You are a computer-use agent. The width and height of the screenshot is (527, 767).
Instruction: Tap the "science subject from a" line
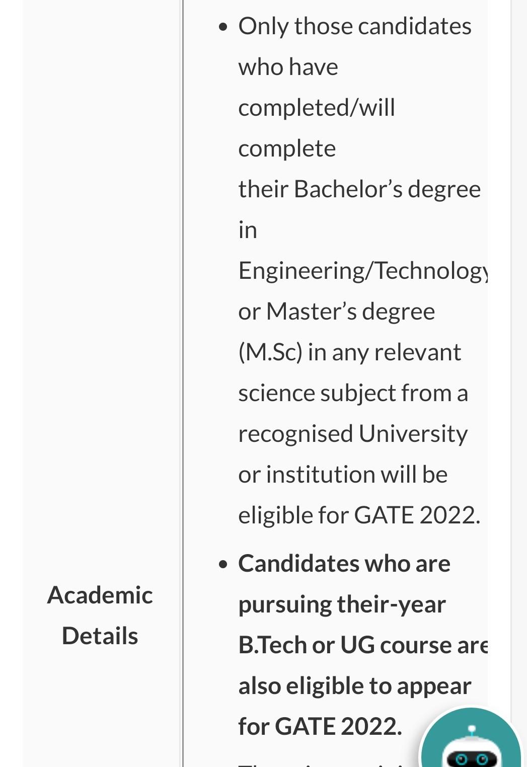click(353, 393)
